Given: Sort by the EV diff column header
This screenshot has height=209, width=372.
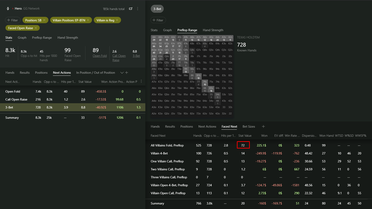Looking at the screenshot, I should coord(278,136).
